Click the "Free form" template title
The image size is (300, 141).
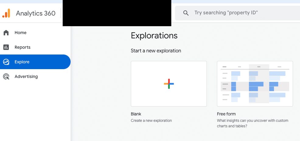pos(226,114)
